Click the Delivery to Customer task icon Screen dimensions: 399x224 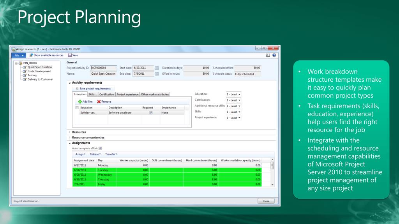25,79
